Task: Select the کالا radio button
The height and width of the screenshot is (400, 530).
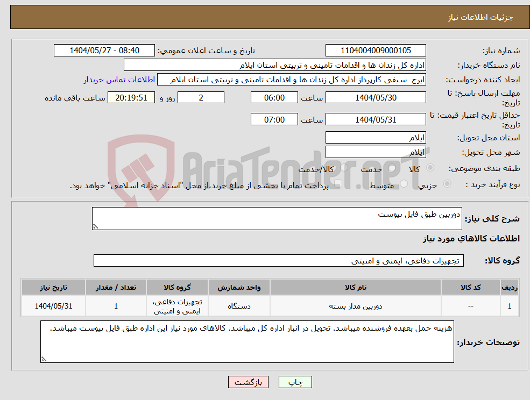Action: (431, 167)
